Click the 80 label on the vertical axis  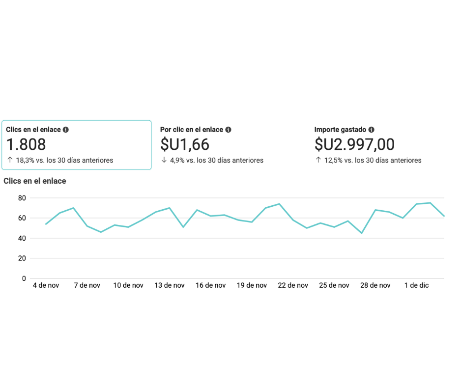(21, 198)
